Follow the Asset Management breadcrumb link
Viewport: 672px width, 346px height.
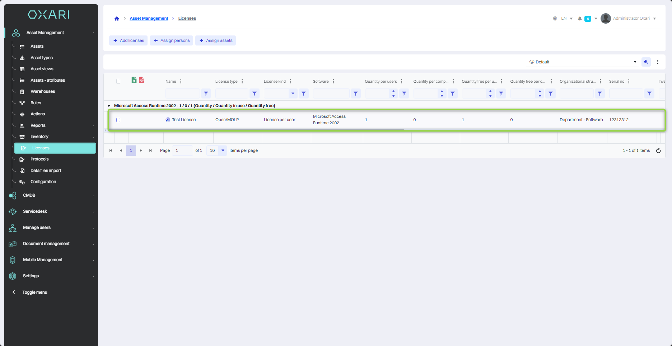[x=149, y=19]
